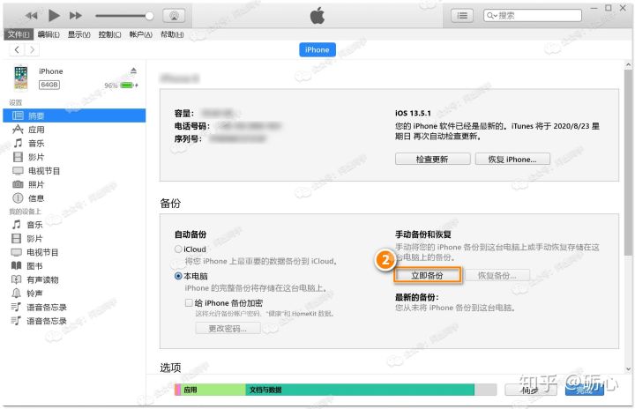Click the vertical scrollbar up arrow
Viewport: 635px width, 409px height.
628,64
